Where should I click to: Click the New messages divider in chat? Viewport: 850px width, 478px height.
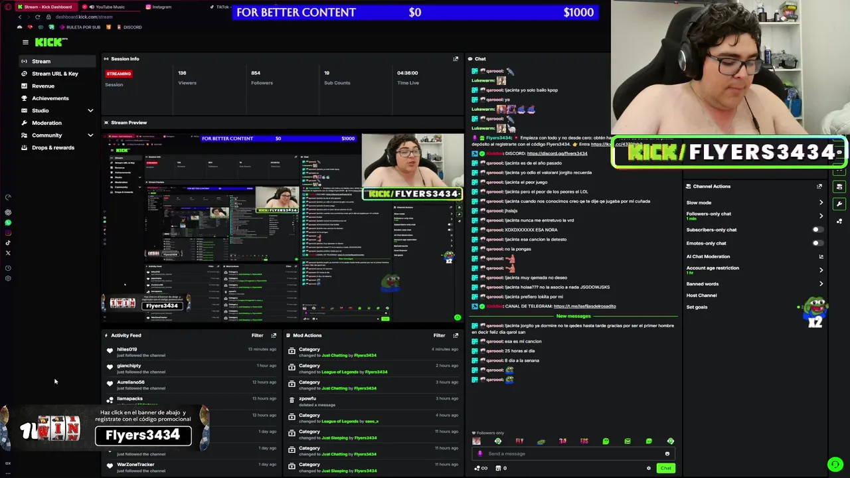[x=573, y=316]
